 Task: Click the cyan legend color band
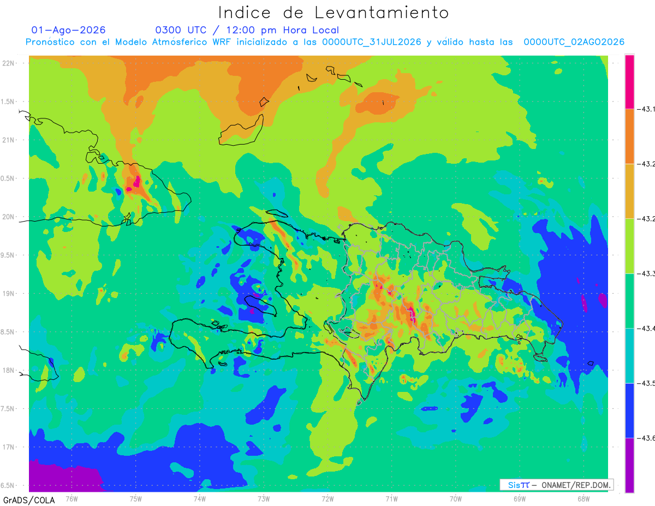coord(629,355)
